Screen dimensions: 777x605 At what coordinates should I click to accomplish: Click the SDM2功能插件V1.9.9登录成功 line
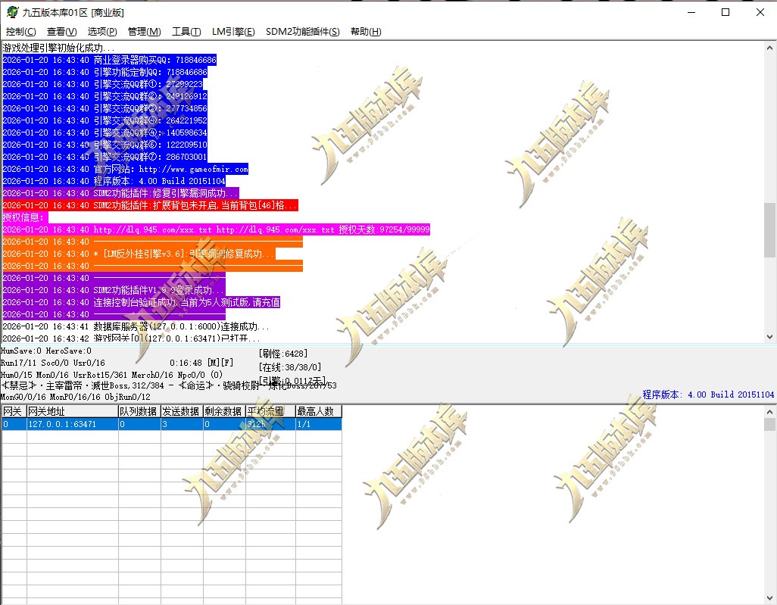[x=114, y=290]
